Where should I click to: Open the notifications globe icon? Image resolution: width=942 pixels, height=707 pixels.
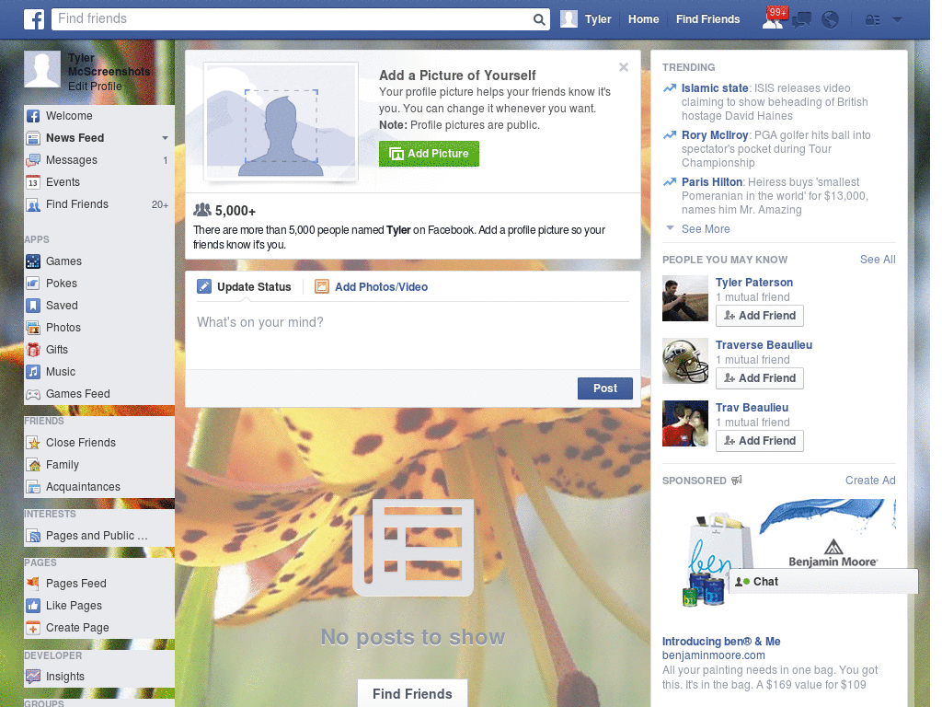pyautogui.click(x=831, y=20)
